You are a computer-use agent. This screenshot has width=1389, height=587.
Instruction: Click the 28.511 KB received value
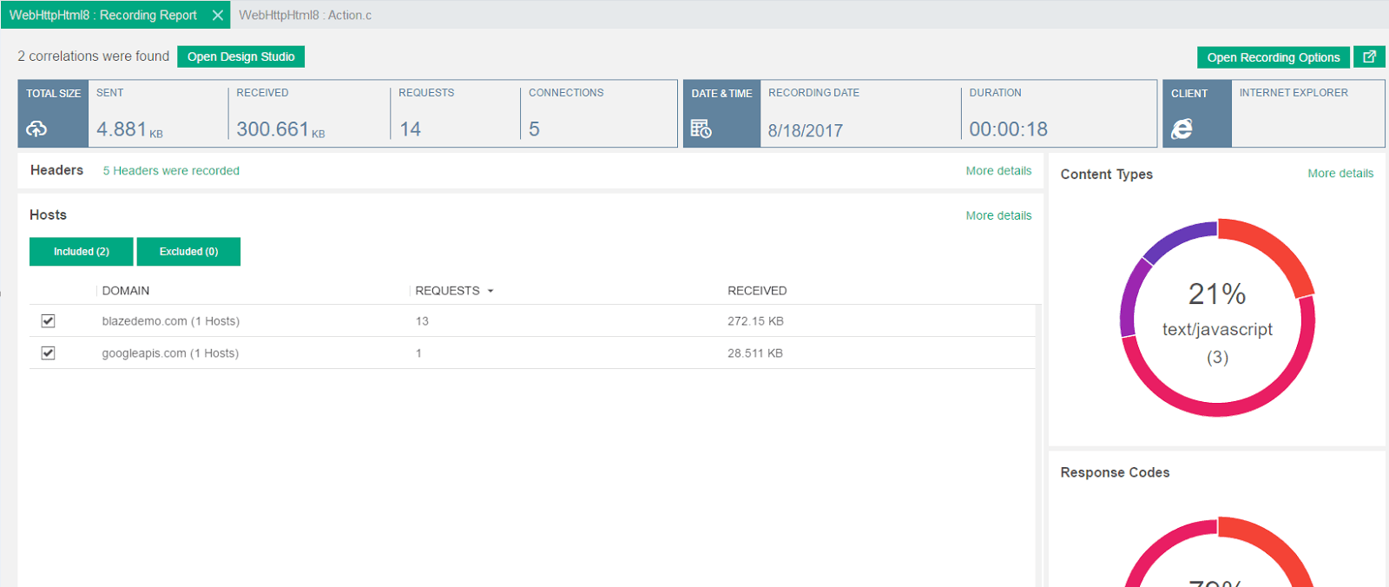[755, 353]
